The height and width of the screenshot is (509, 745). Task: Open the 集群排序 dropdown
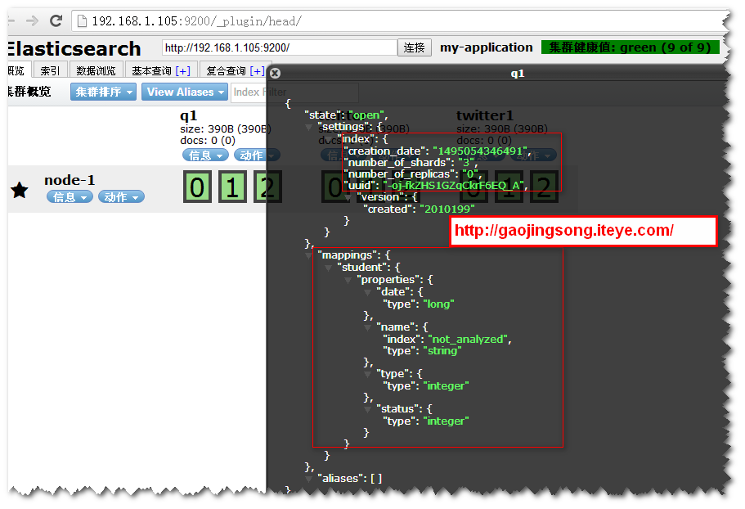point(103,92)
